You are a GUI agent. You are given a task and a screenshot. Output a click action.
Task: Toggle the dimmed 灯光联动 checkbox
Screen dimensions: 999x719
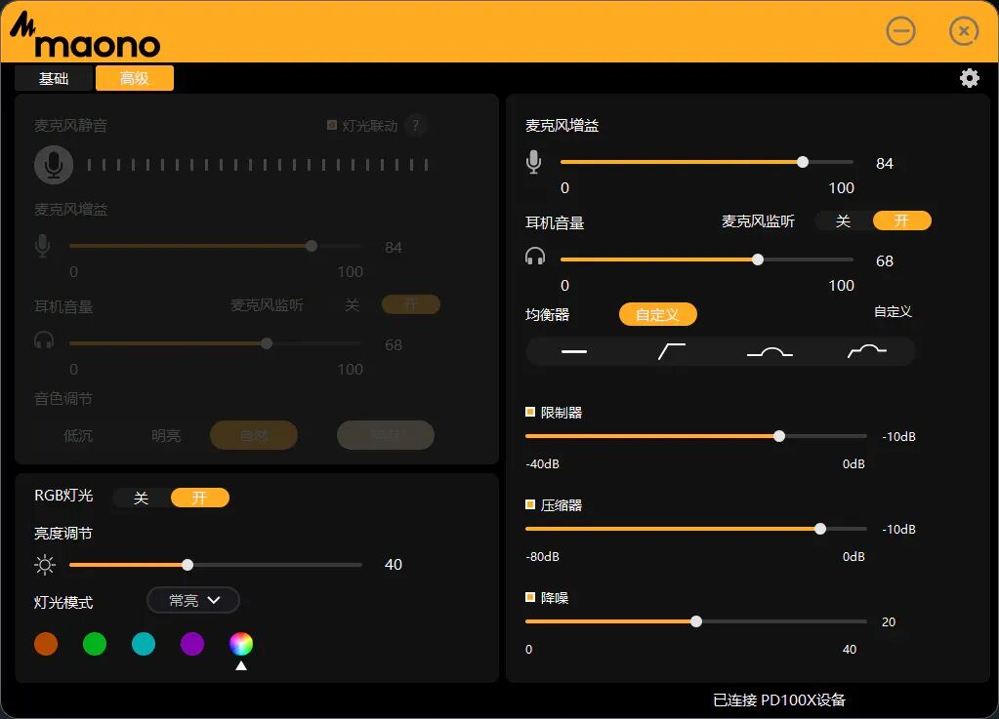click(332, 125)
